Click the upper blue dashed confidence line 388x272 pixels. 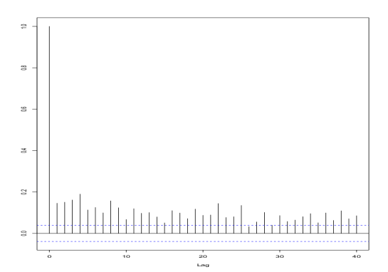pyautogui.click(x=203, y=225)
